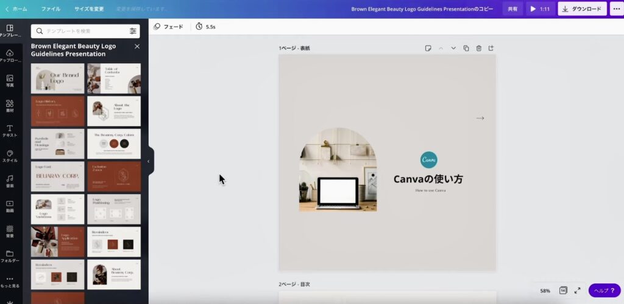Screen dimensions: 624x304
Task: Select the Beuaray Corp. Colors template thumbnail
Action: [114, 143]
